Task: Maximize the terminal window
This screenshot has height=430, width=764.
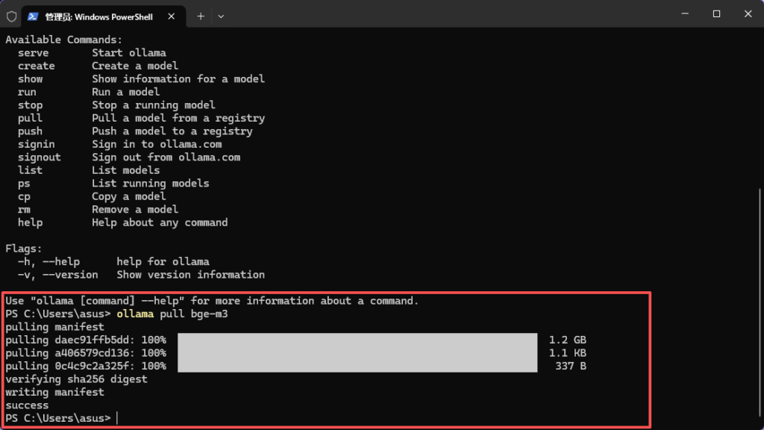Action: [716, 14]
